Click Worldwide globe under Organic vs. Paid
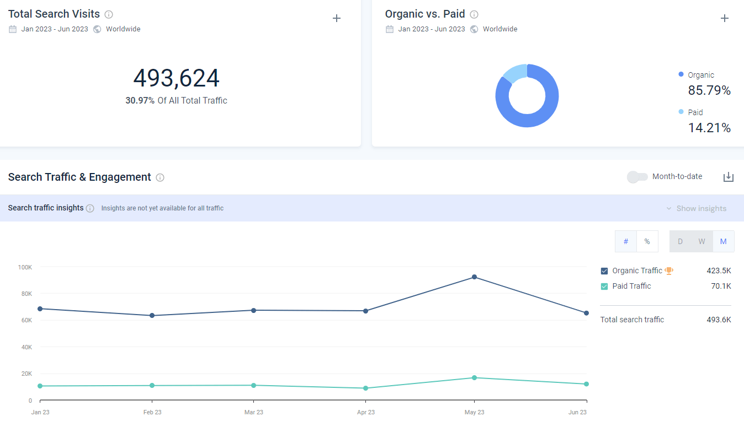This screenshot has width=744, height=427. (x=474, y=29)
